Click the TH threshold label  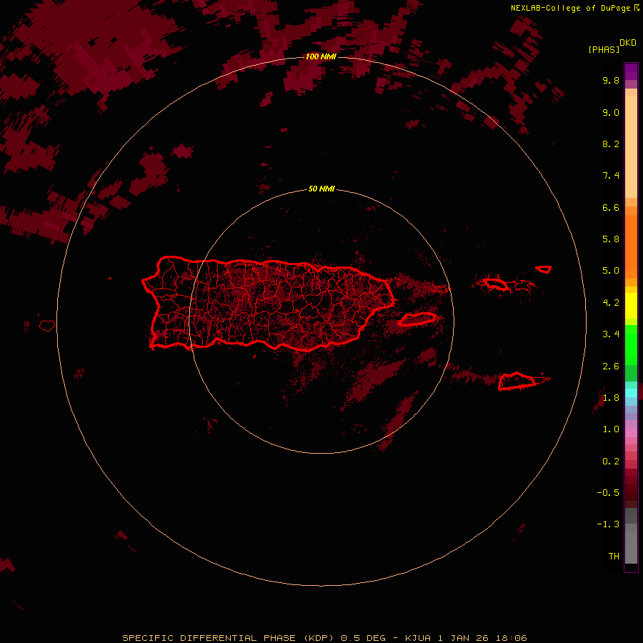pyautogui.click(x=614, y=557)
